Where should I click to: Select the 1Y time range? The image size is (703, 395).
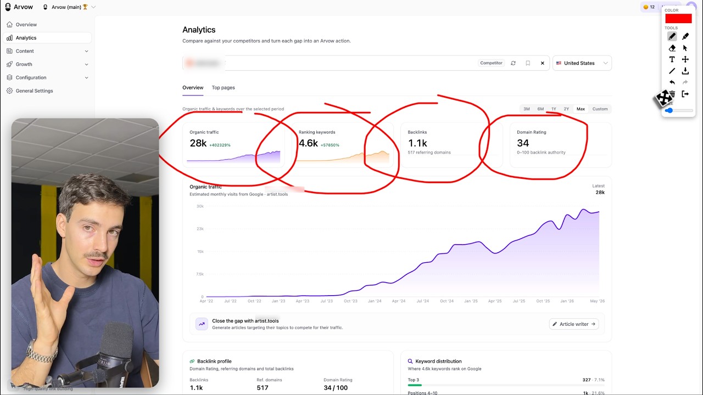554,109
